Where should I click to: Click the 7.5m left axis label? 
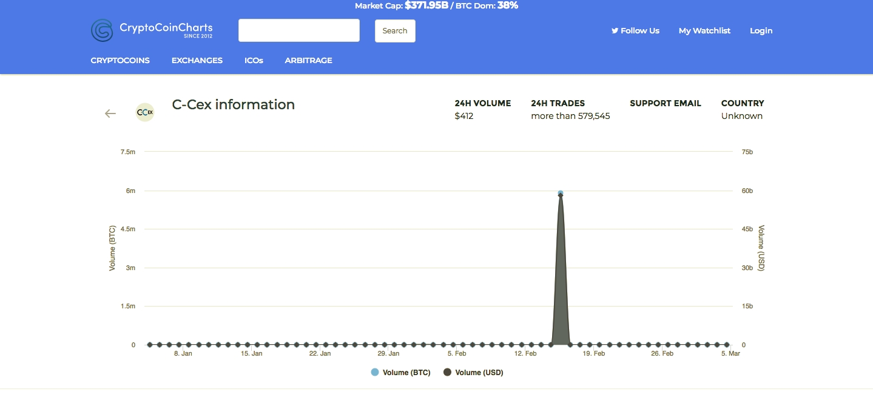coord(128,152)
